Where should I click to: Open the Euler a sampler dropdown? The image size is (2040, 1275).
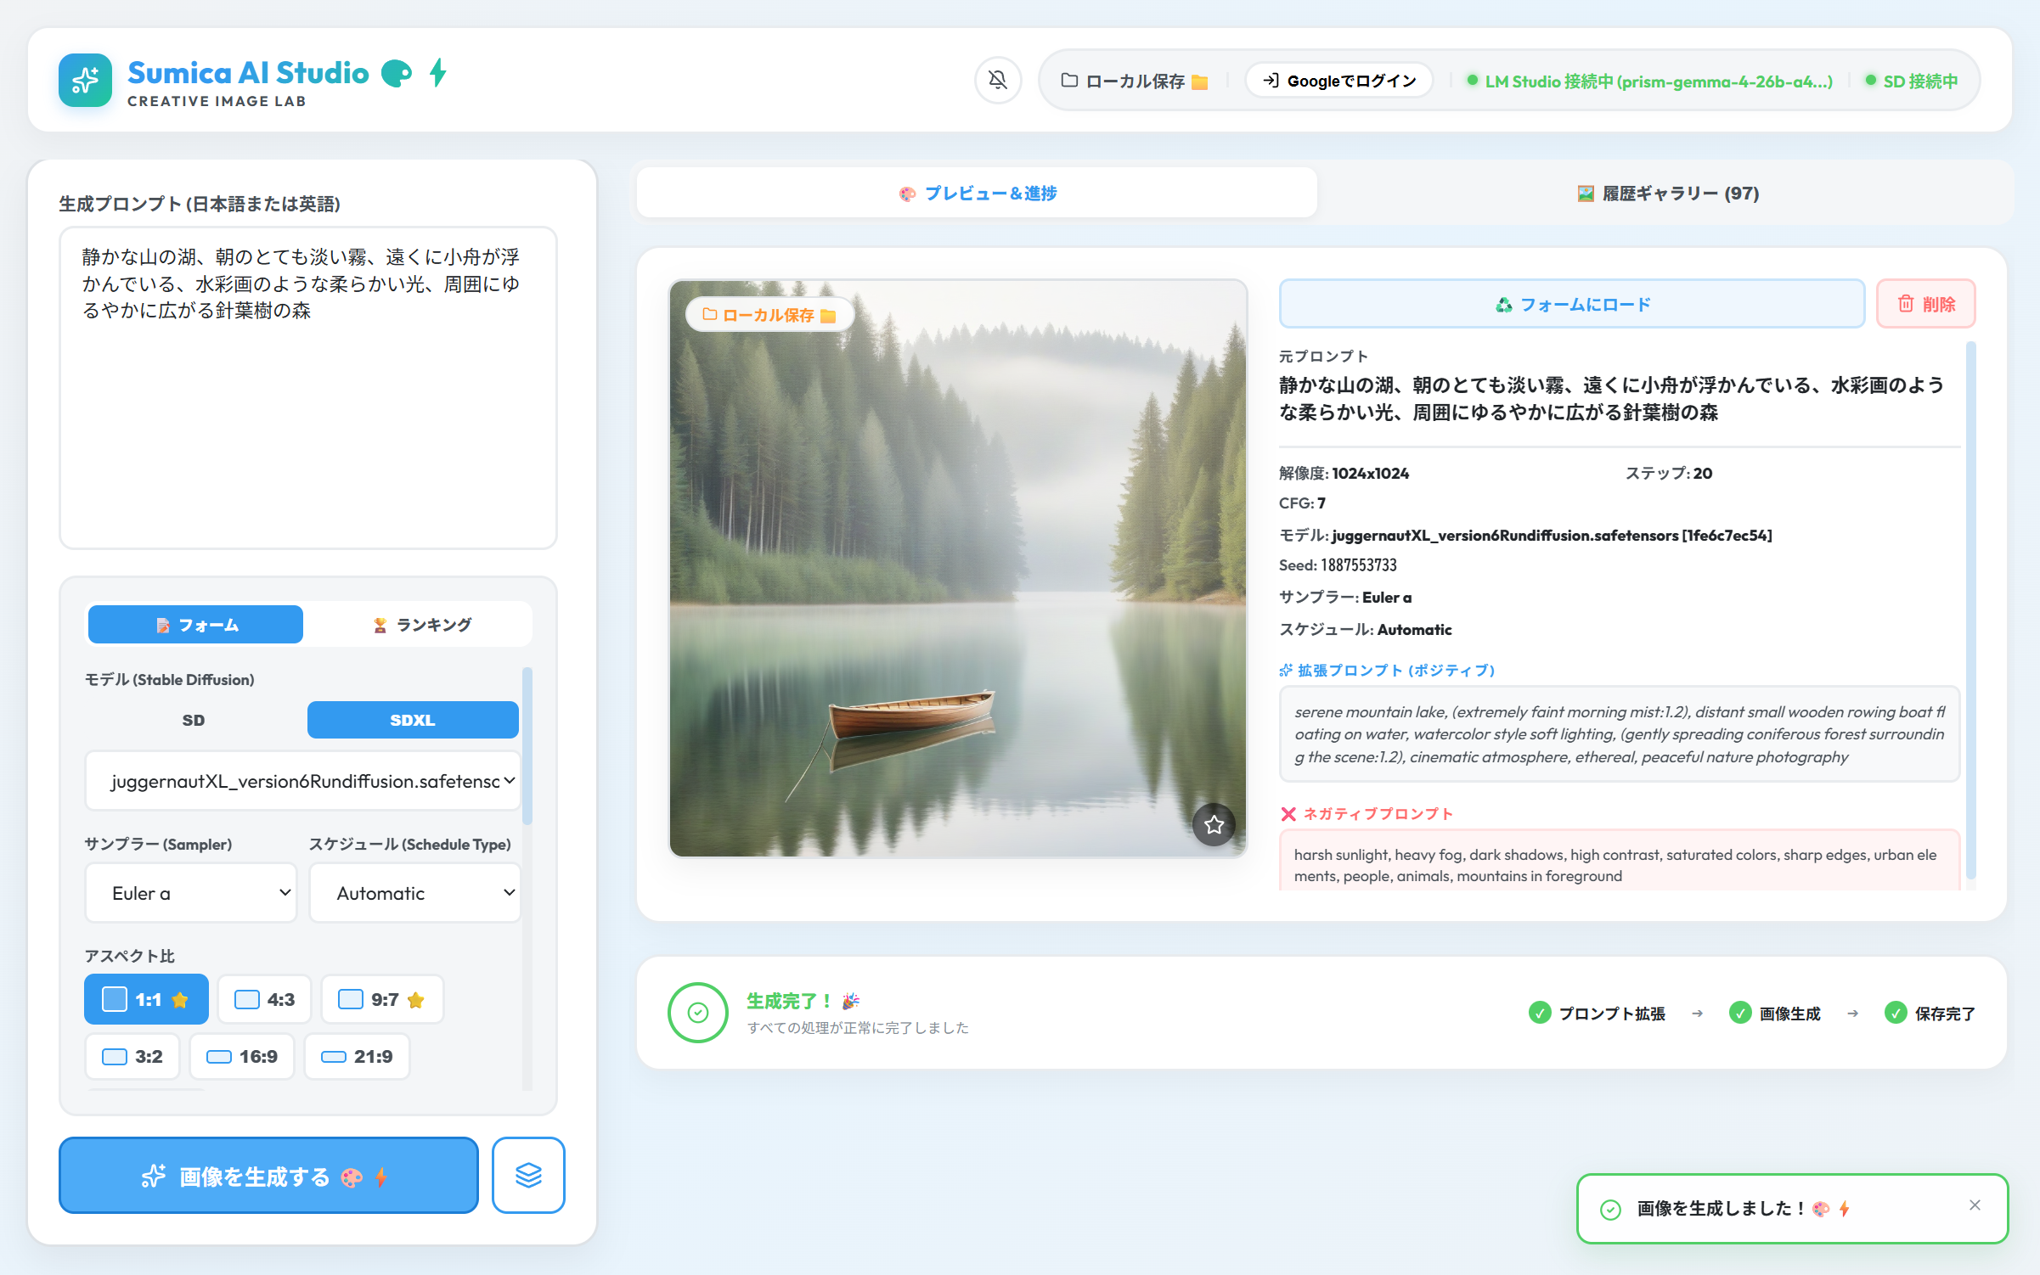191,893
